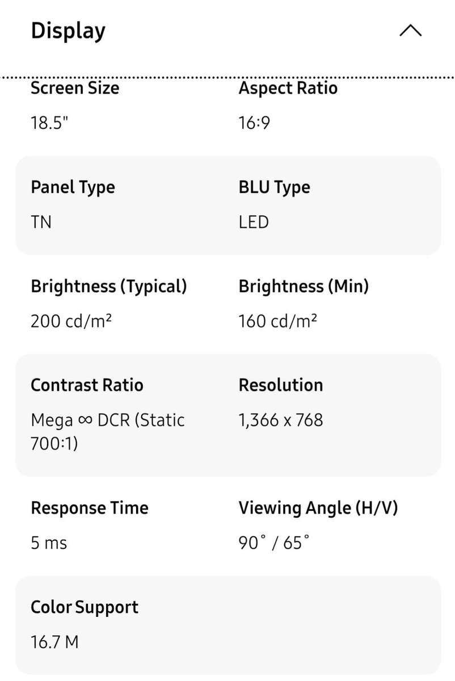Viewport: 455px width, 681px height.
Task: Select the Screen Size label
Action: point(74,88)
